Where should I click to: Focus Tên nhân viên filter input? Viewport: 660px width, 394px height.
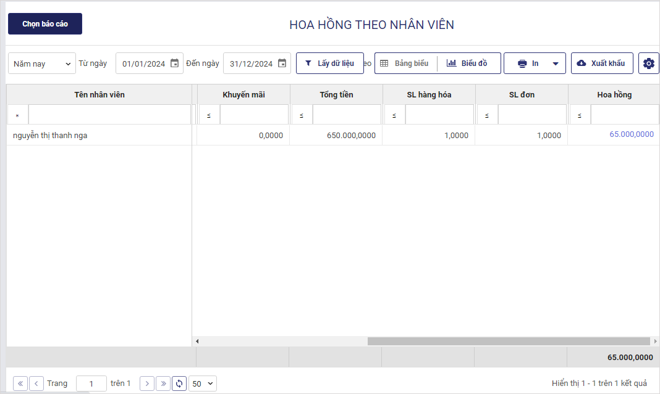point(109,115)
